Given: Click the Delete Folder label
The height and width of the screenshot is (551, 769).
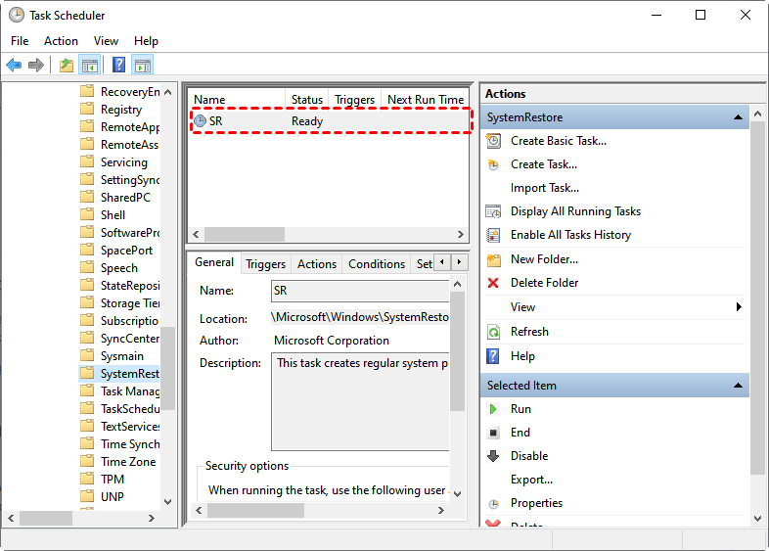Looking at the screenshot, I should [544, 283].
